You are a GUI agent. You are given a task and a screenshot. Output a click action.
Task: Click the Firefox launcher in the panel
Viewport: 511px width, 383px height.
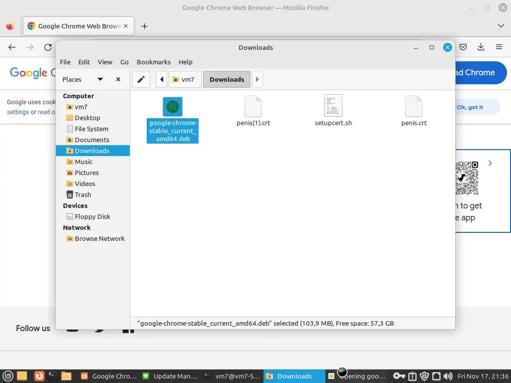[x=39, y=376]
